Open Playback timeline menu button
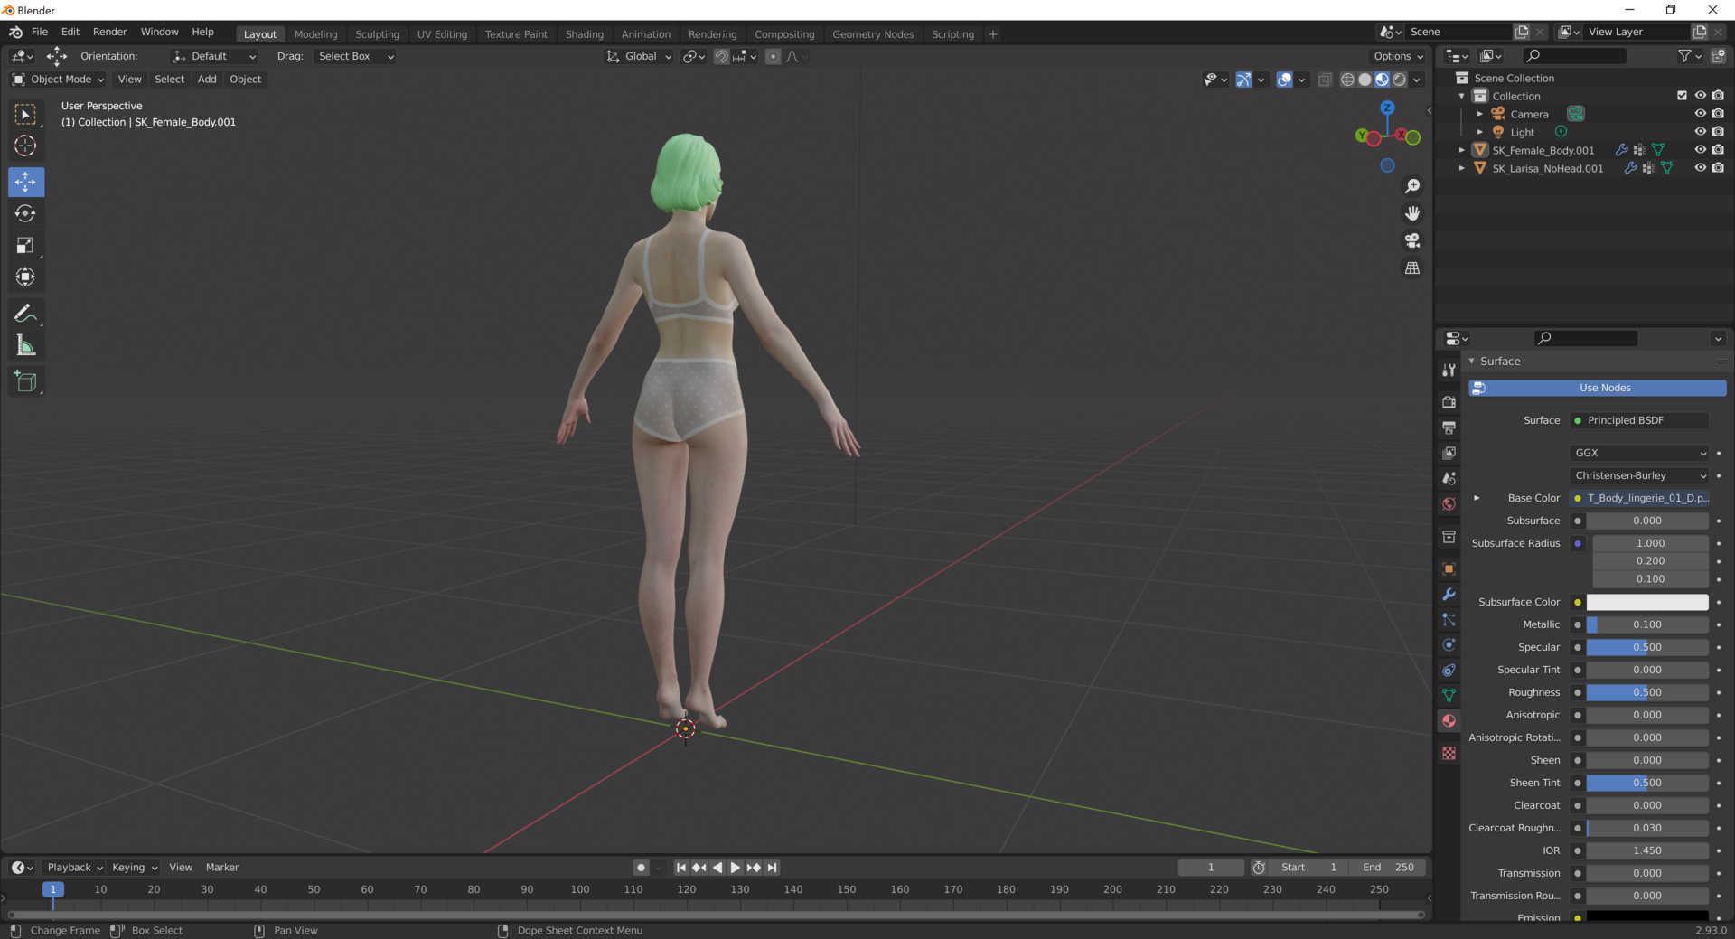 coord(74,868)
